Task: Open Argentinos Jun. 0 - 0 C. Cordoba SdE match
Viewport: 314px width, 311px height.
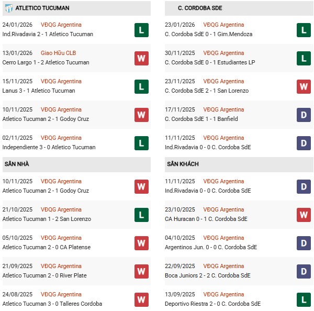Action: pos(211,247)
